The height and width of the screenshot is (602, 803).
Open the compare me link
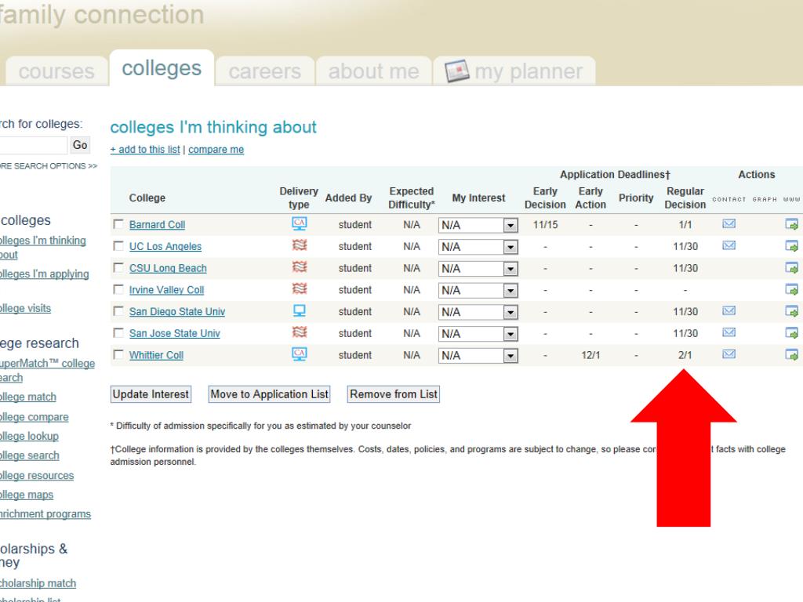point(216,150)
